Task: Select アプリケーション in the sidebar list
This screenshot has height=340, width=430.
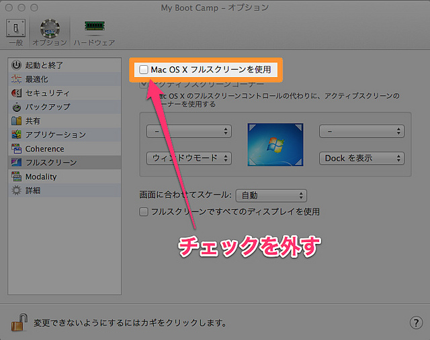Action: point(64,135)
